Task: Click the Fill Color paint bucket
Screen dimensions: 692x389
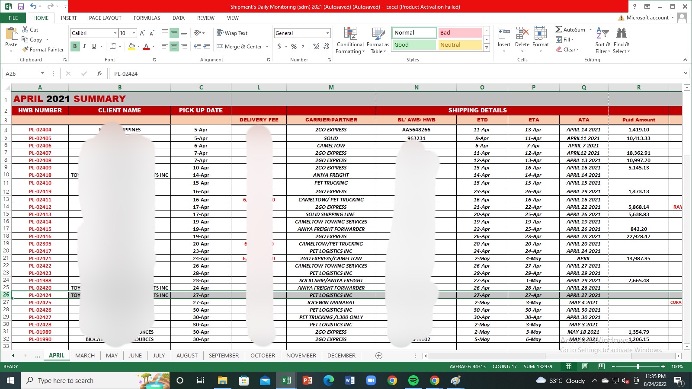Action: tap(132, 46)
